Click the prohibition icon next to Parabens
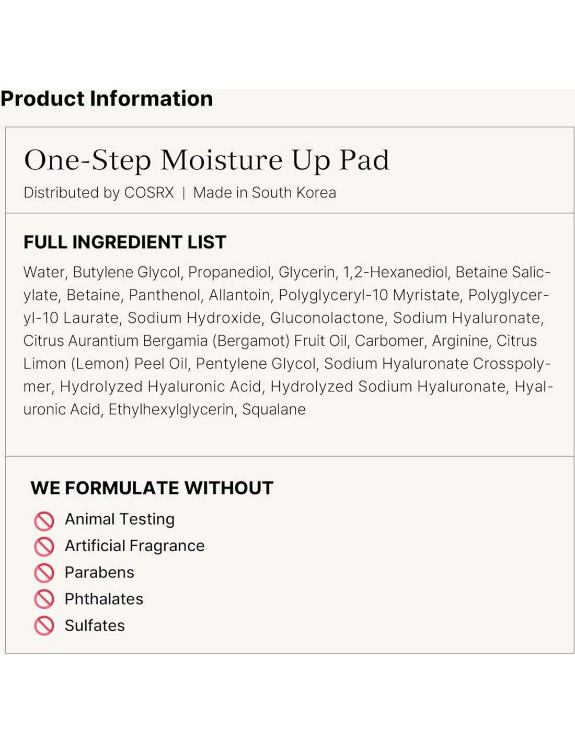Viewport: 575px width, 743px height. pyautogui.click(x=44, y=573)
